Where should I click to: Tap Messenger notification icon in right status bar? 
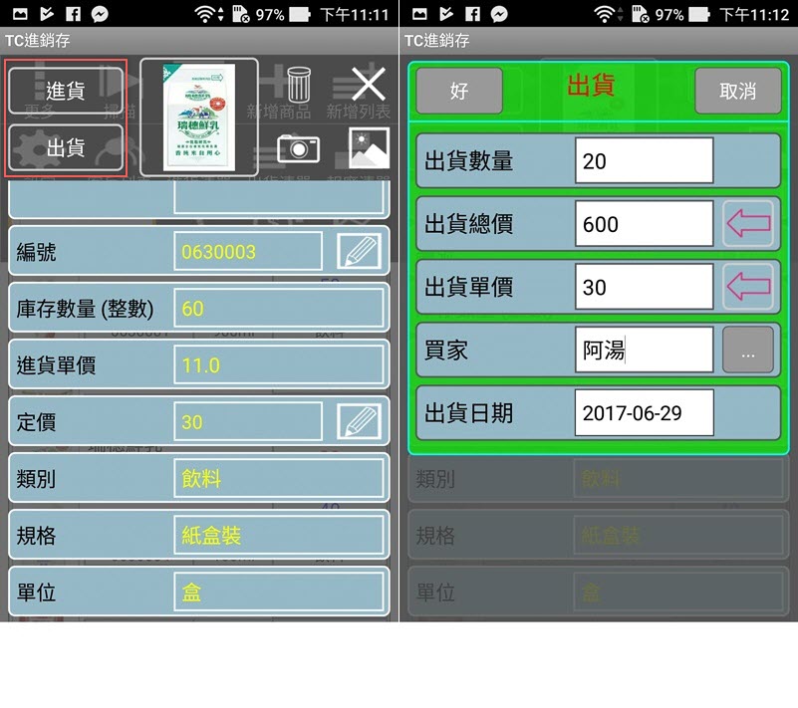[x=499, y=14]
